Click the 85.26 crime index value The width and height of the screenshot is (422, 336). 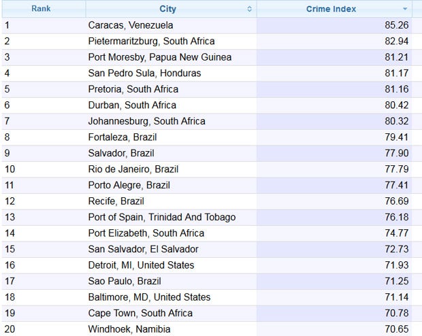point(397,25)
